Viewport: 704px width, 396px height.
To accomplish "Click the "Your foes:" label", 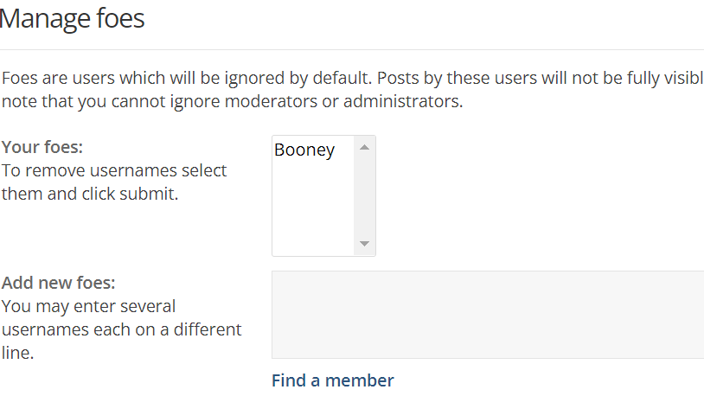I will pyautogui.click(x=42, y=147).
